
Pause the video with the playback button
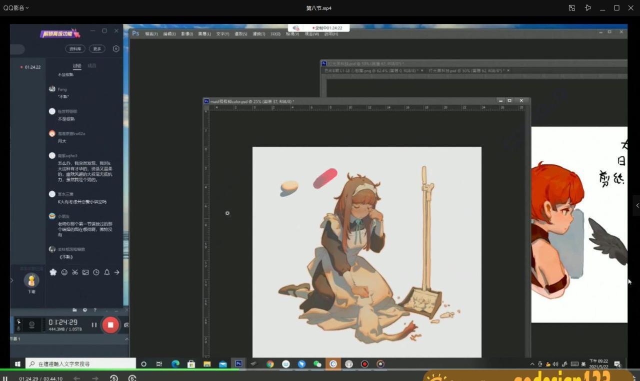tap(5, 378)
